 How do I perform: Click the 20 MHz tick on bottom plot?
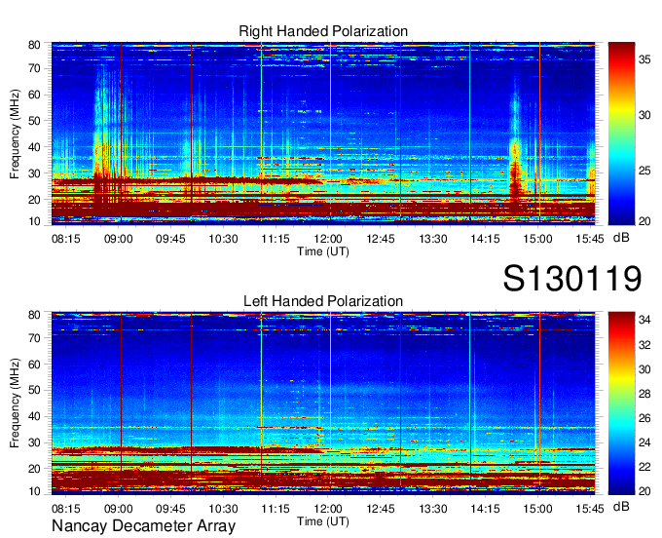tap(34, 469)
